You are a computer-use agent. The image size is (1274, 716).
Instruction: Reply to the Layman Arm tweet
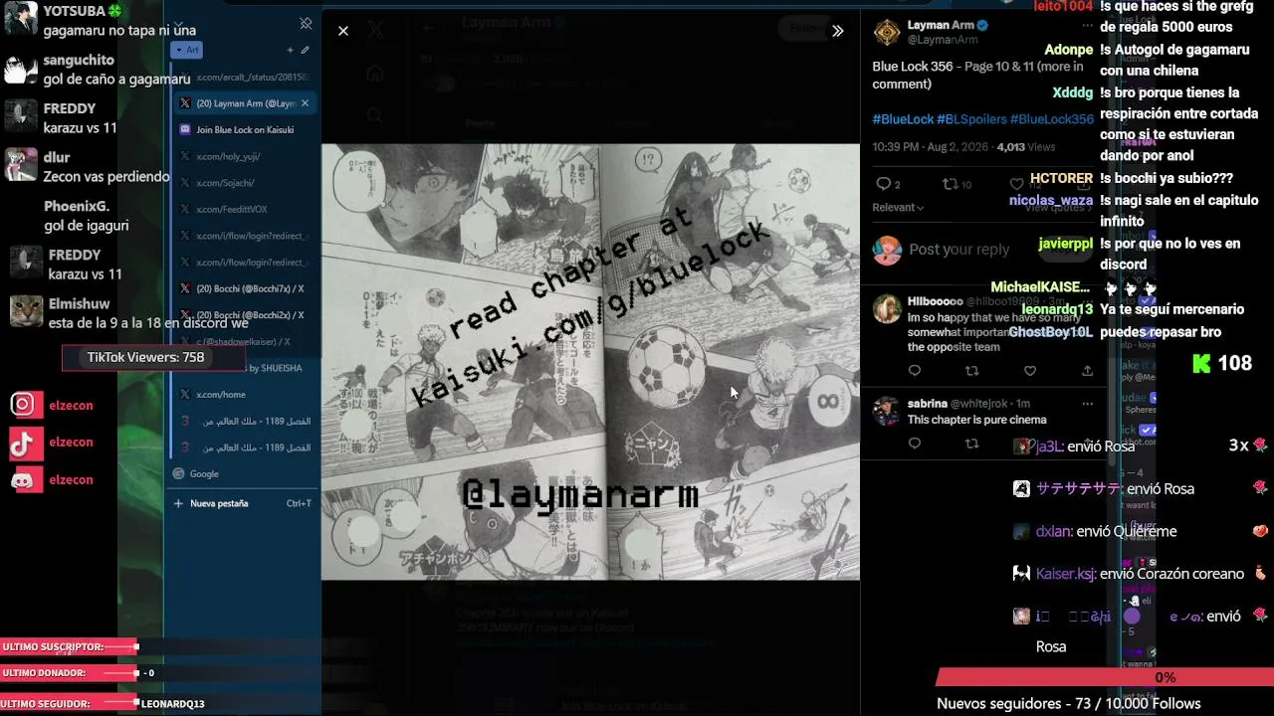[x=883, y=184]
